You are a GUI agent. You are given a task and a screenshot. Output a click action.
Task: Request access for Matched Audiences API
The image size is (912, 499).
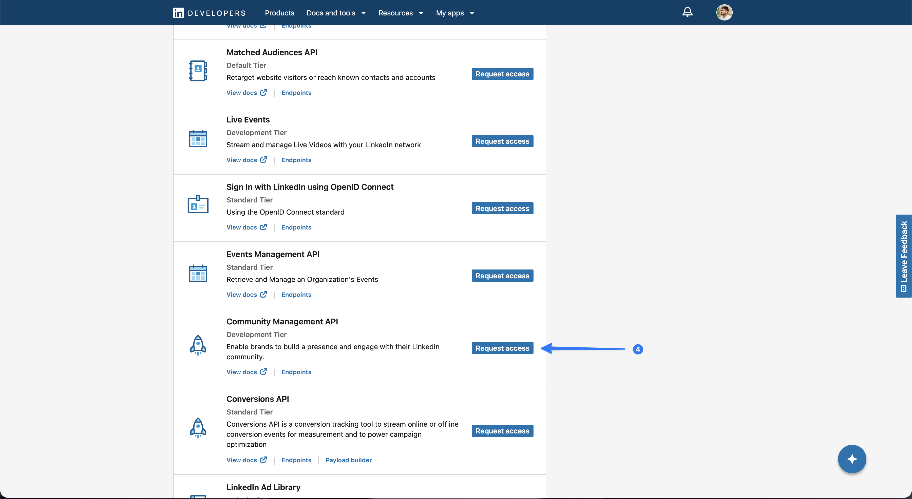(502, 74)
